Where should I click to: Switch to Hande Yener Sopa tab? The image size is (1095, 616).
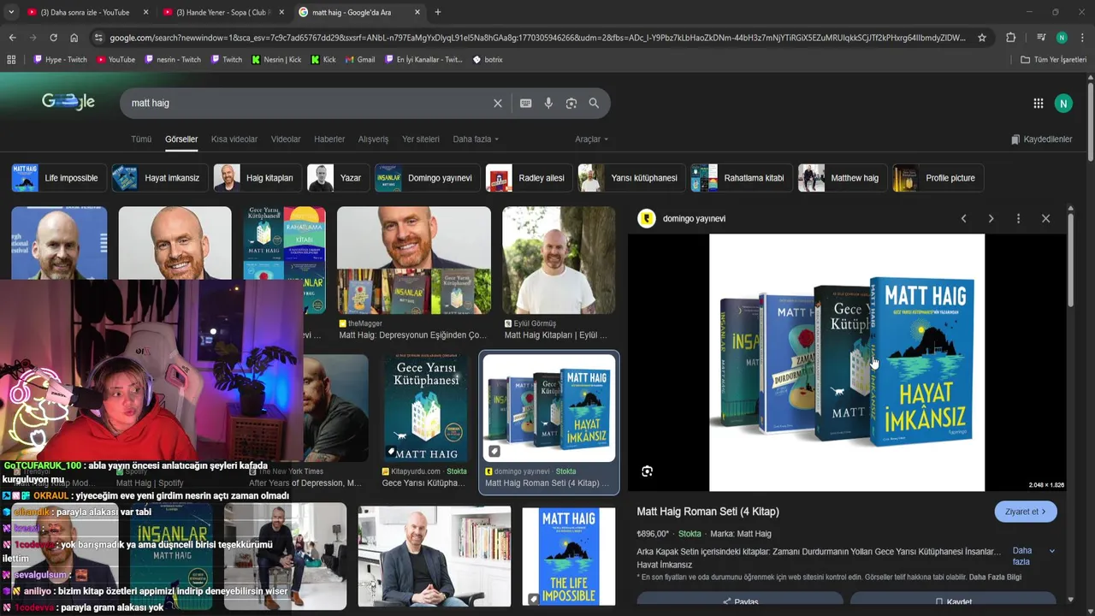(222, 12)
